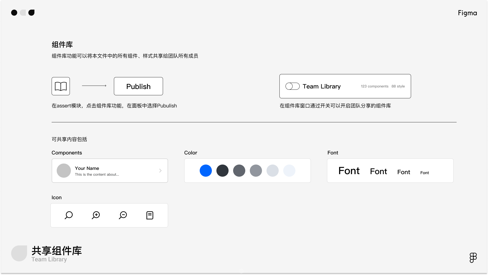Select the medium gray color swatch

pyautogui.click(x=256, y=171)
